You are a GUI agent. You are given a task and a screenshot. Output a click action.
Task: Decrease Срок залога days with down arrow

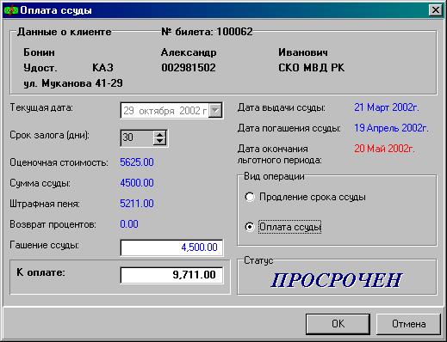click(x=159, y=142)
